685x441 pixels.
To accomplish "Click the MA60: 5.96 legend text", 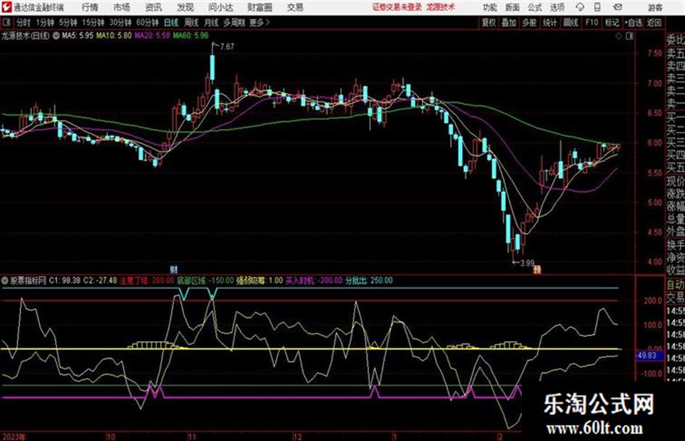I will pyautogui.click(x=191, y=35).
